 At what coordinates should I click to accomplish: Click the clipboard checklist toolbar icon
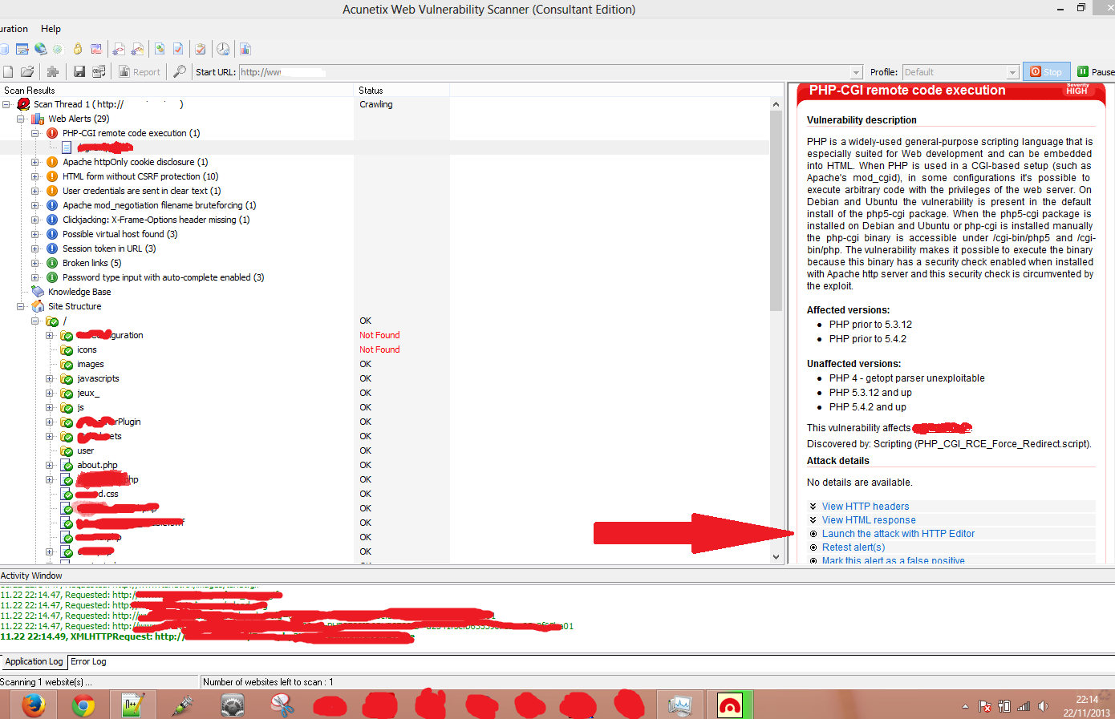click(x=201, y=49)
